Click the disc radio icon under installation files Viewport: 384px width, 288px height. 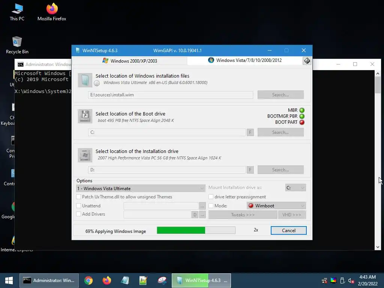click(97, 83)
